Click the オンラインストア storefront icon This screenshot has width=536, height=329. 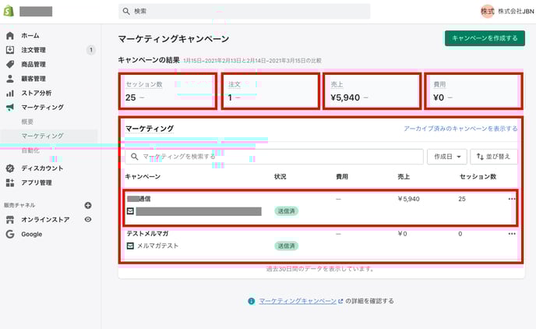click(10, 220)
